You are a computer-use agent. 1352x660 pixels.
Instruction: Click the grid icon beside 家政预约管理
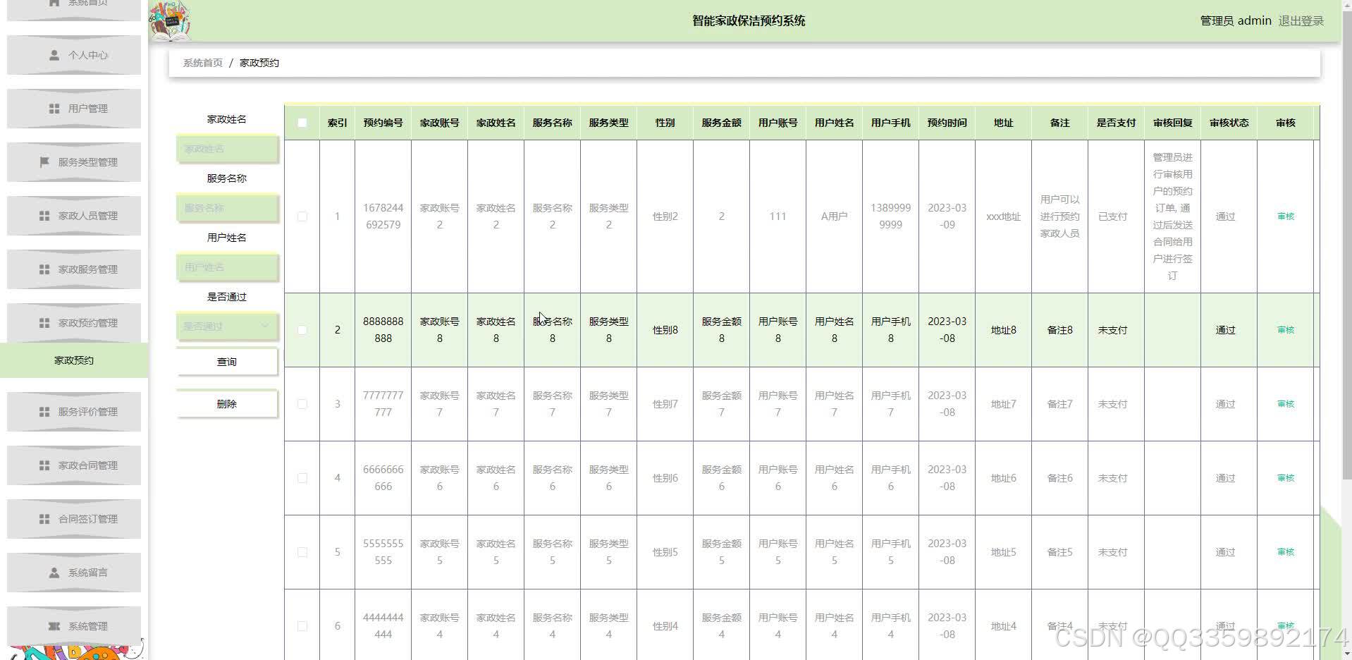44,323
